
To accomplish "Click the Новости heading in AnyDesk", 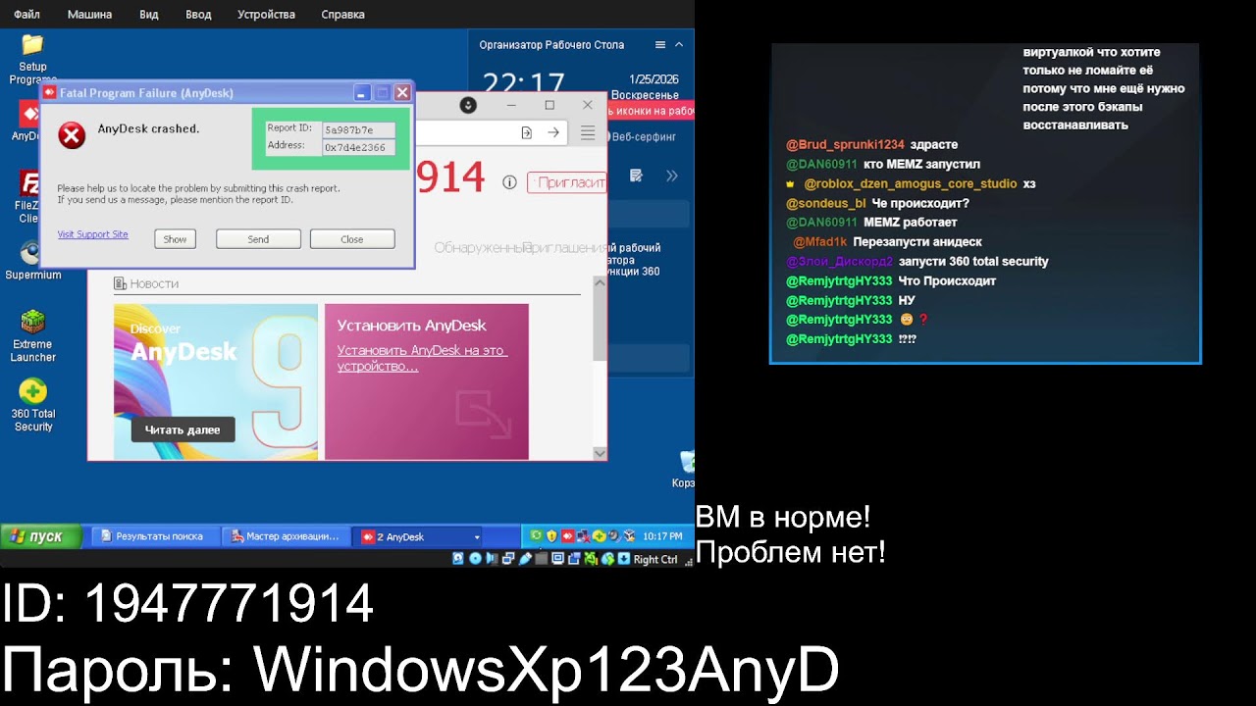I will [x=154, y=283].
